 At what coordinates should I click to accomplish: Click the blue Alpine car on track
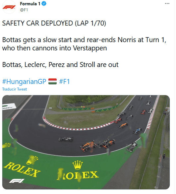(x=137, y=131)
